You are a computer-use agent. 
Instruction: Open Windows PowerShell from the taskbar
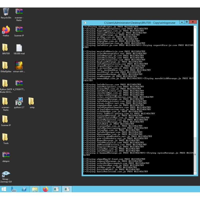[x=24, y=189]
